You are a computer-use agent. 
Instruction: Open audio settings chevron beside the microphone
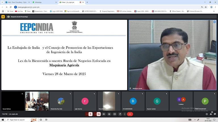(x=87, y=114)
